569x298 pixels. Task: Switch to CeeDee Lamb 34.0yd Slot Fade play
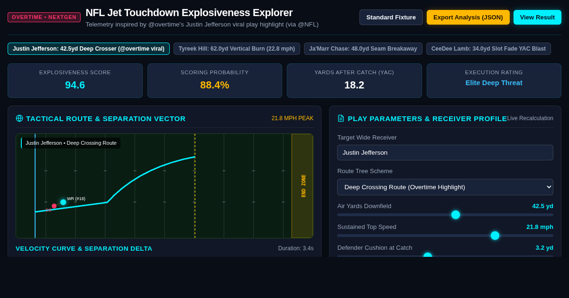[x=488, y=49]
